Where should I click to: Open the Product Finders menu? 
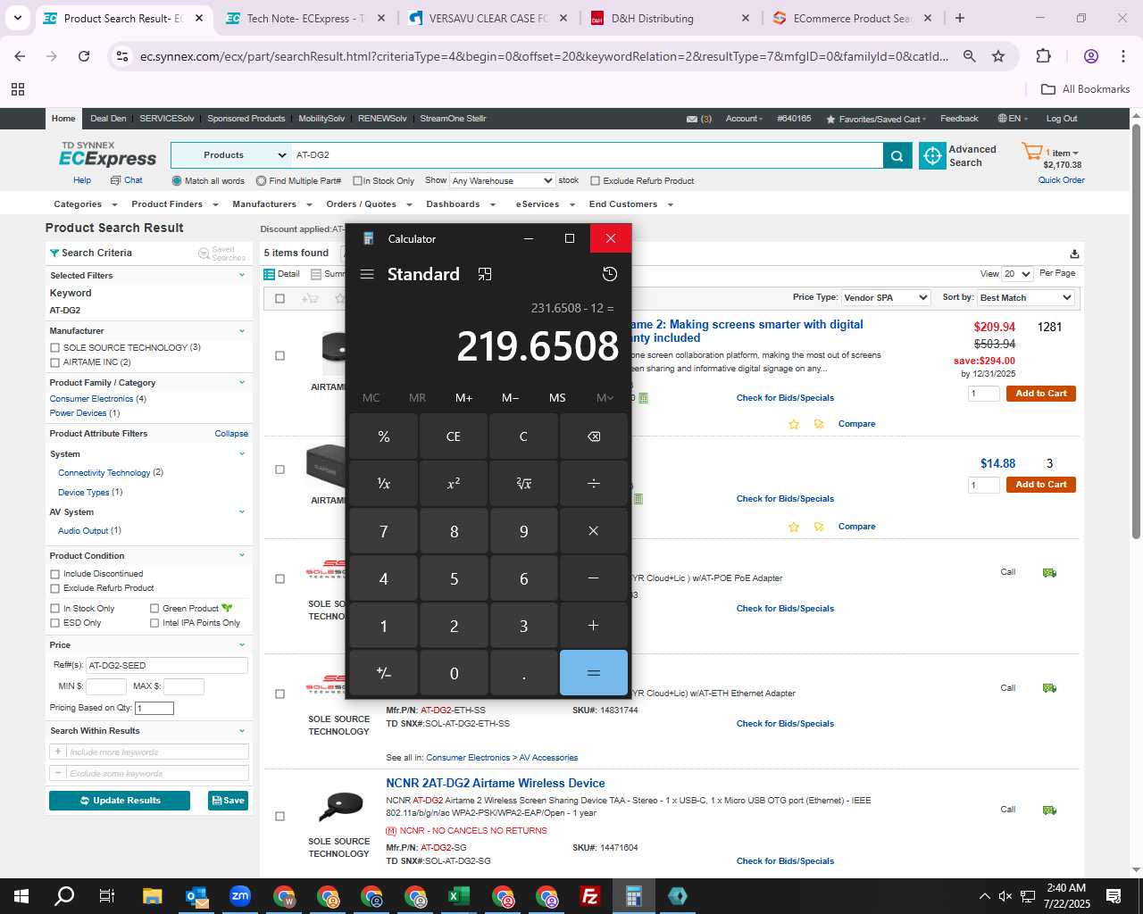174,204
